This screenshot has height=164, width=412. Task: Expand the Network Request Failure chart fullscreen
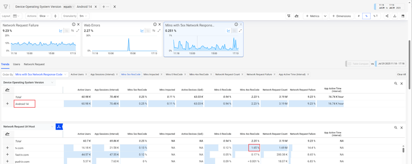coord(78,31)
